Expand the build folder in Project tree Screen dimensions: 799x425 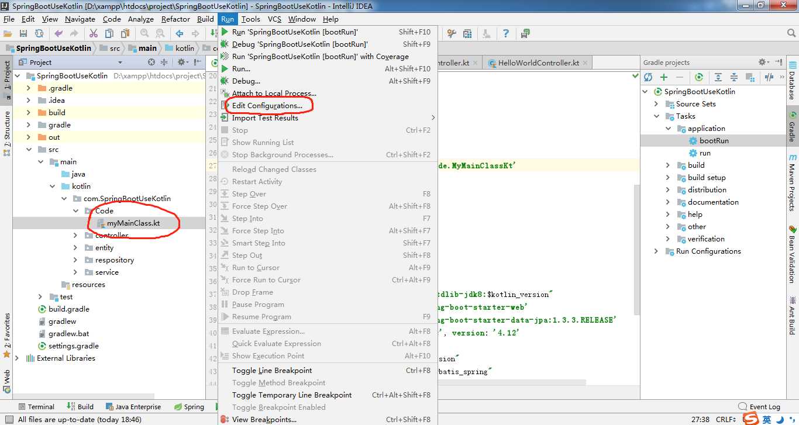click(x=29, y=112)
